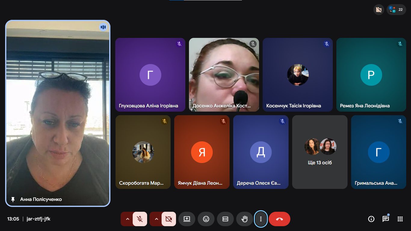Screen dimensions: 411x231
Task: Open the 'Ще 13 осіб' tile
Action: pos(320,152)
